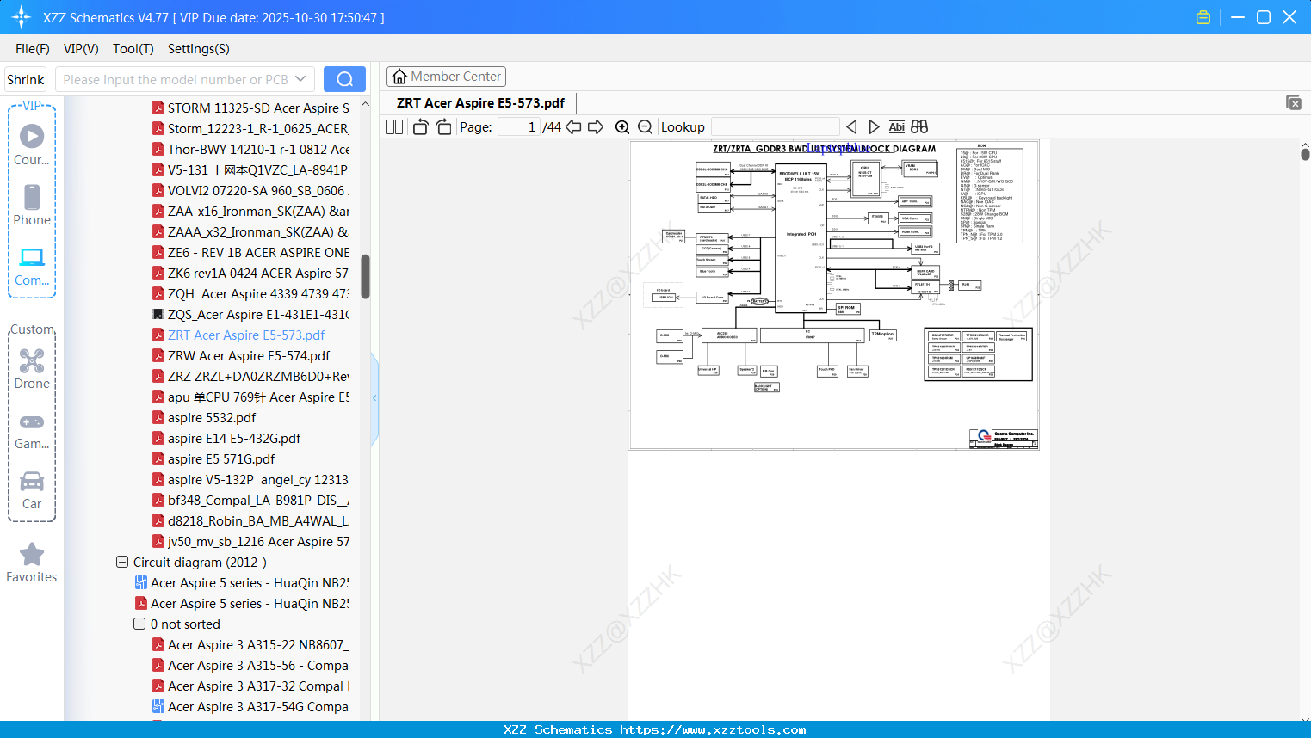Collapse the Circuit diagram (2012-) node
The height and width of the screenshot is (738, 1311).
[122, 562]
